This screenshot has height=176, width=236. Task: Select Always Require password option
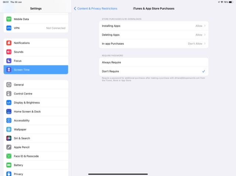point(153,62)
